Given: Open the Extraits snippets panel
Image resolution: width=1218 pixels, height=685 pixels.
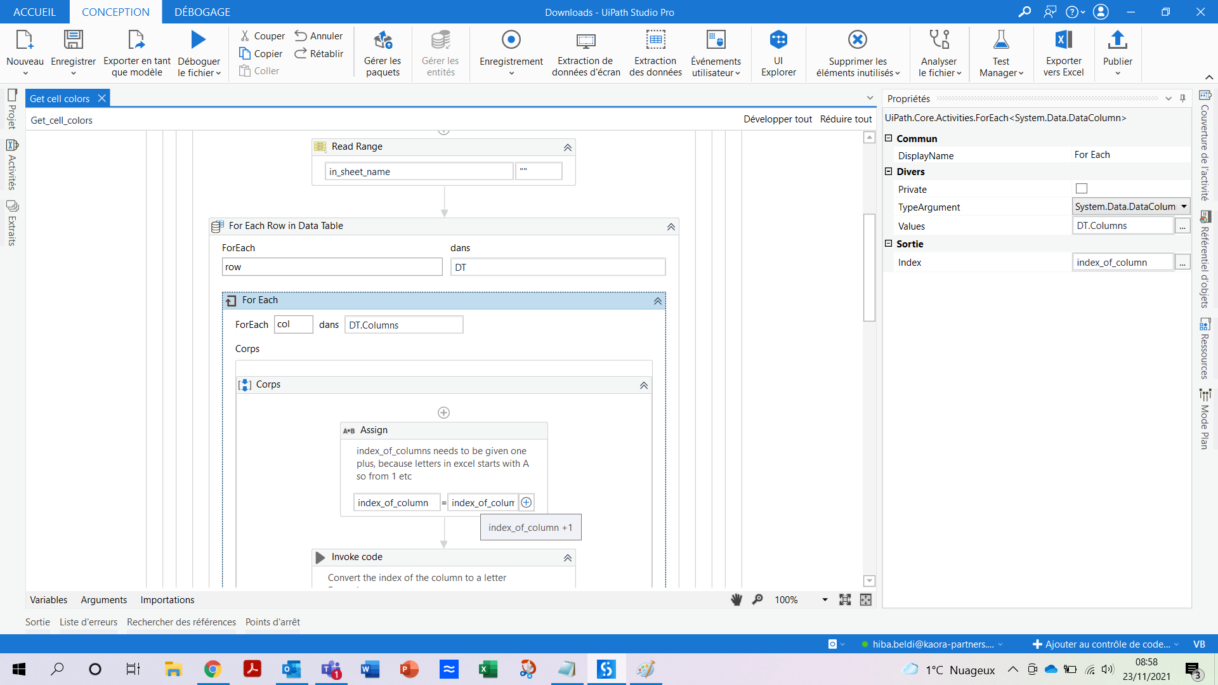Looking at the screenshot, I should (x=12, y=223).
